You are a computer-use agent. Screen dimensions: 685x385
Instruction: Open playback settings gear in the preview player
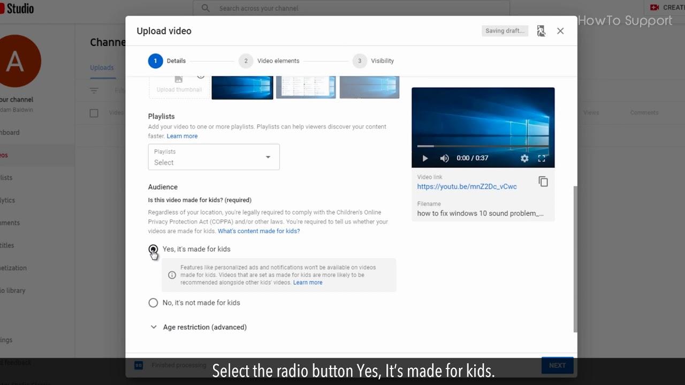(x=524, y=158)
